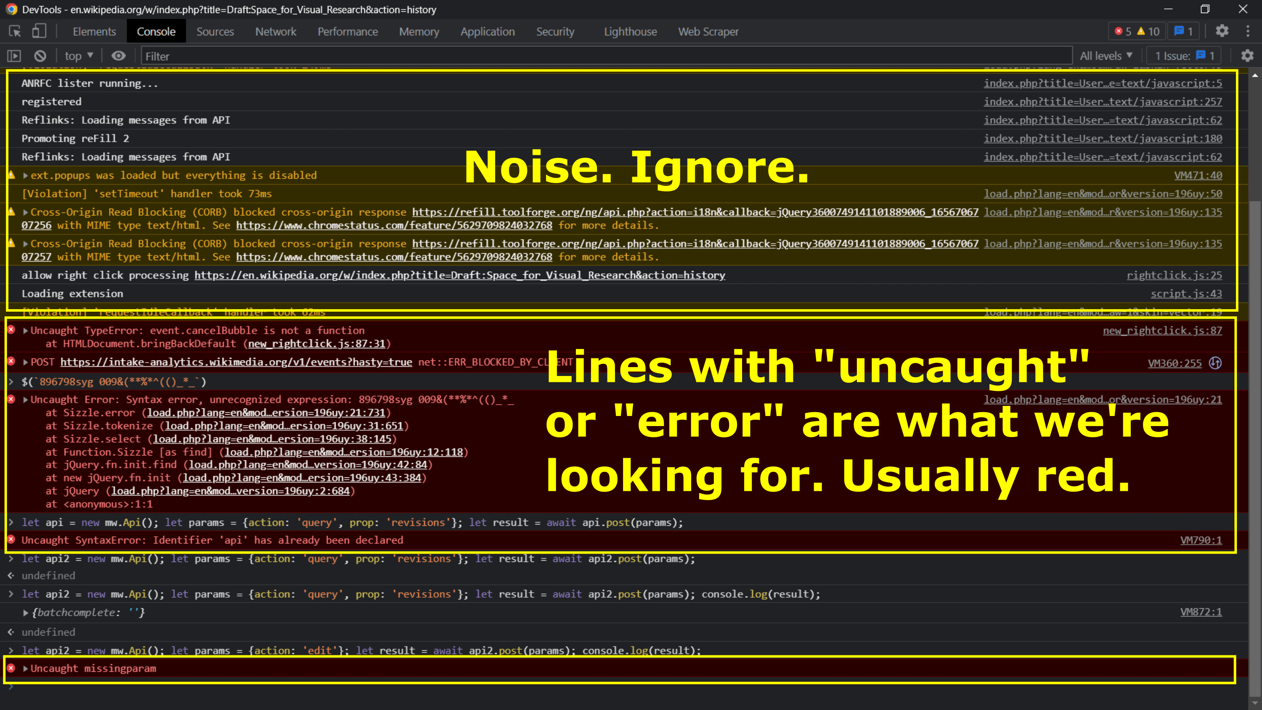
Task: Open console settings gear beside issues
Action: (x=1247, y=56)
